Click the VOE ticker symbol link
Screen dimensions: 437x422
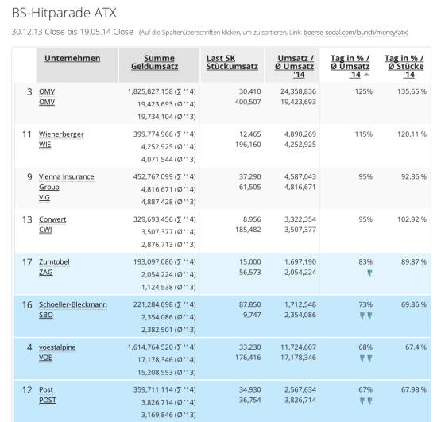coord(45,358)
